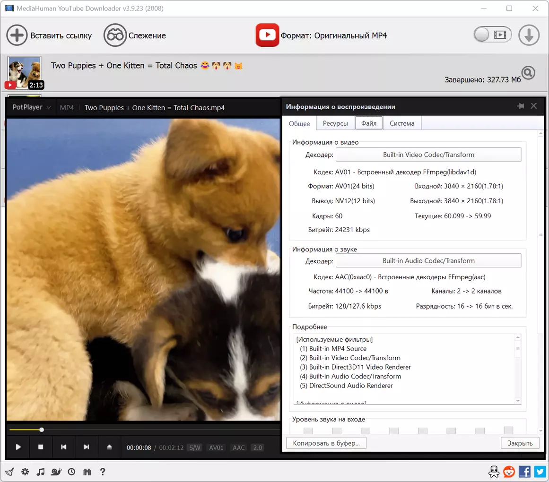Click scroll-up arrow in Подробнее list
Screen dimensions: 549x482
(518, 337)
